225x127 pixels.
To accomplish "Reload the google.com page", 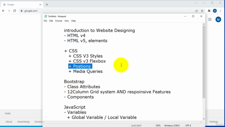I will [x=15, y=11].
